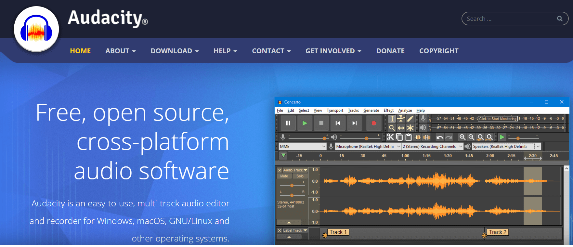Go to the HOME page link
The height and width of the screenshot is (247, 573).
(80, 51)
